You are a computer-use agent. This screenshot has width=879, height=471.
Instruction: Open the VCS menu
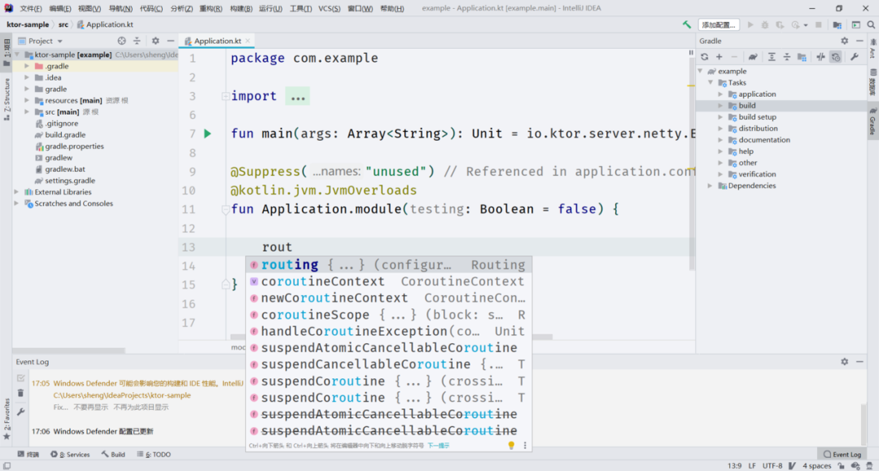click(329, 8)
